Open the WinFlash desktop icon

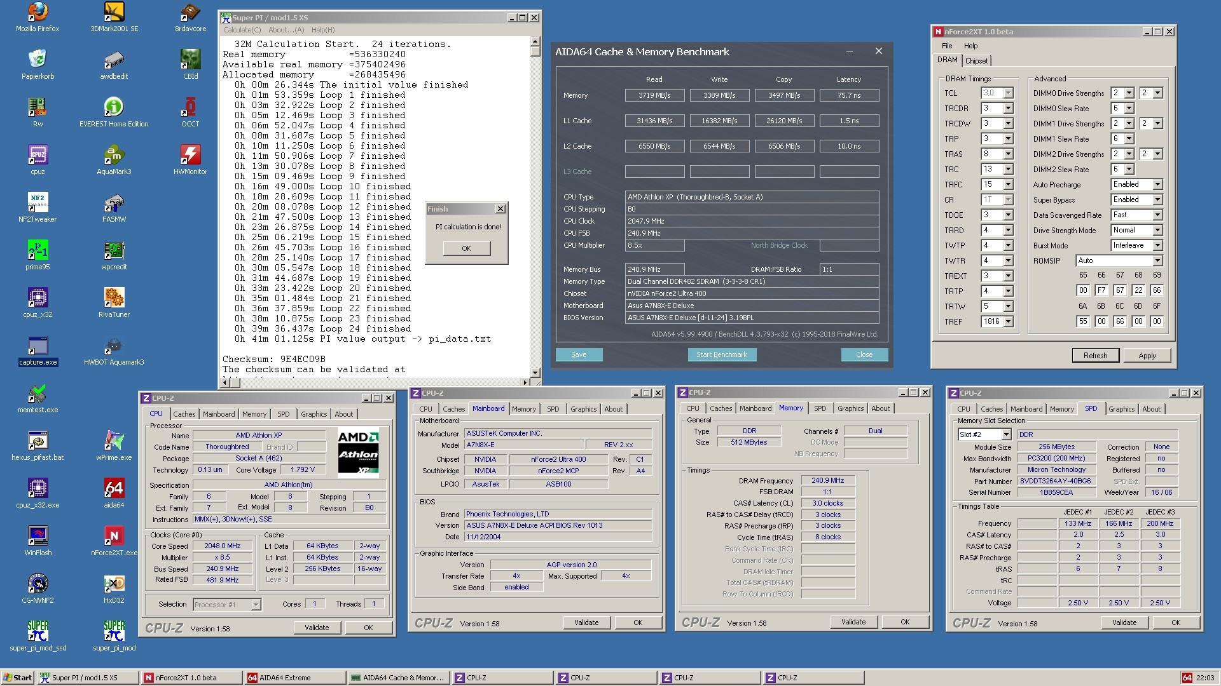[38, 541]
